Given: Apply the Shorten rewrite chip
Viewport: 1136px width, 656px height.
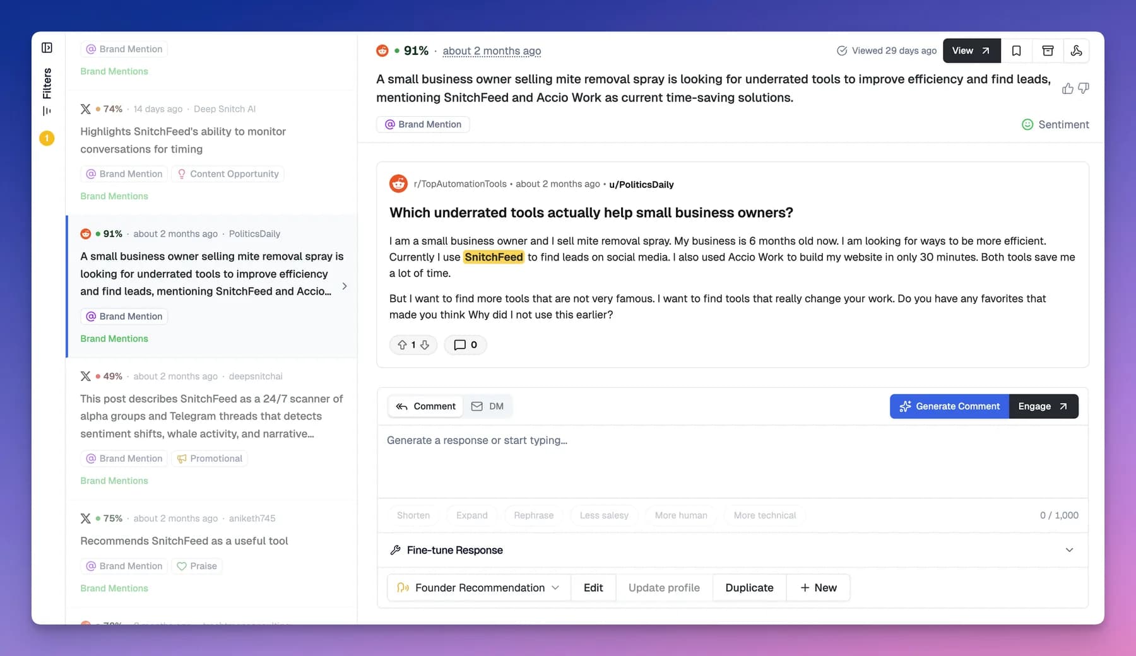Looking at the screenshot, I should (413, 515).
